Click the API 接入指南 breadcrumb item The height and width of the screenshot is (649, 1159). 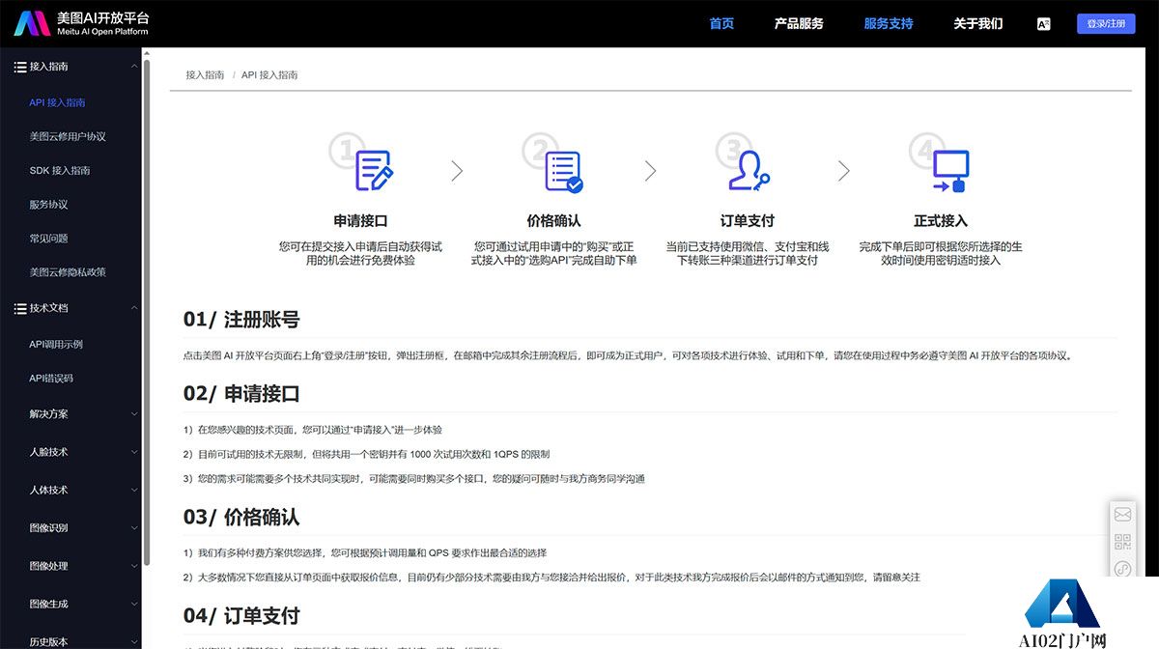coord(269,74)
